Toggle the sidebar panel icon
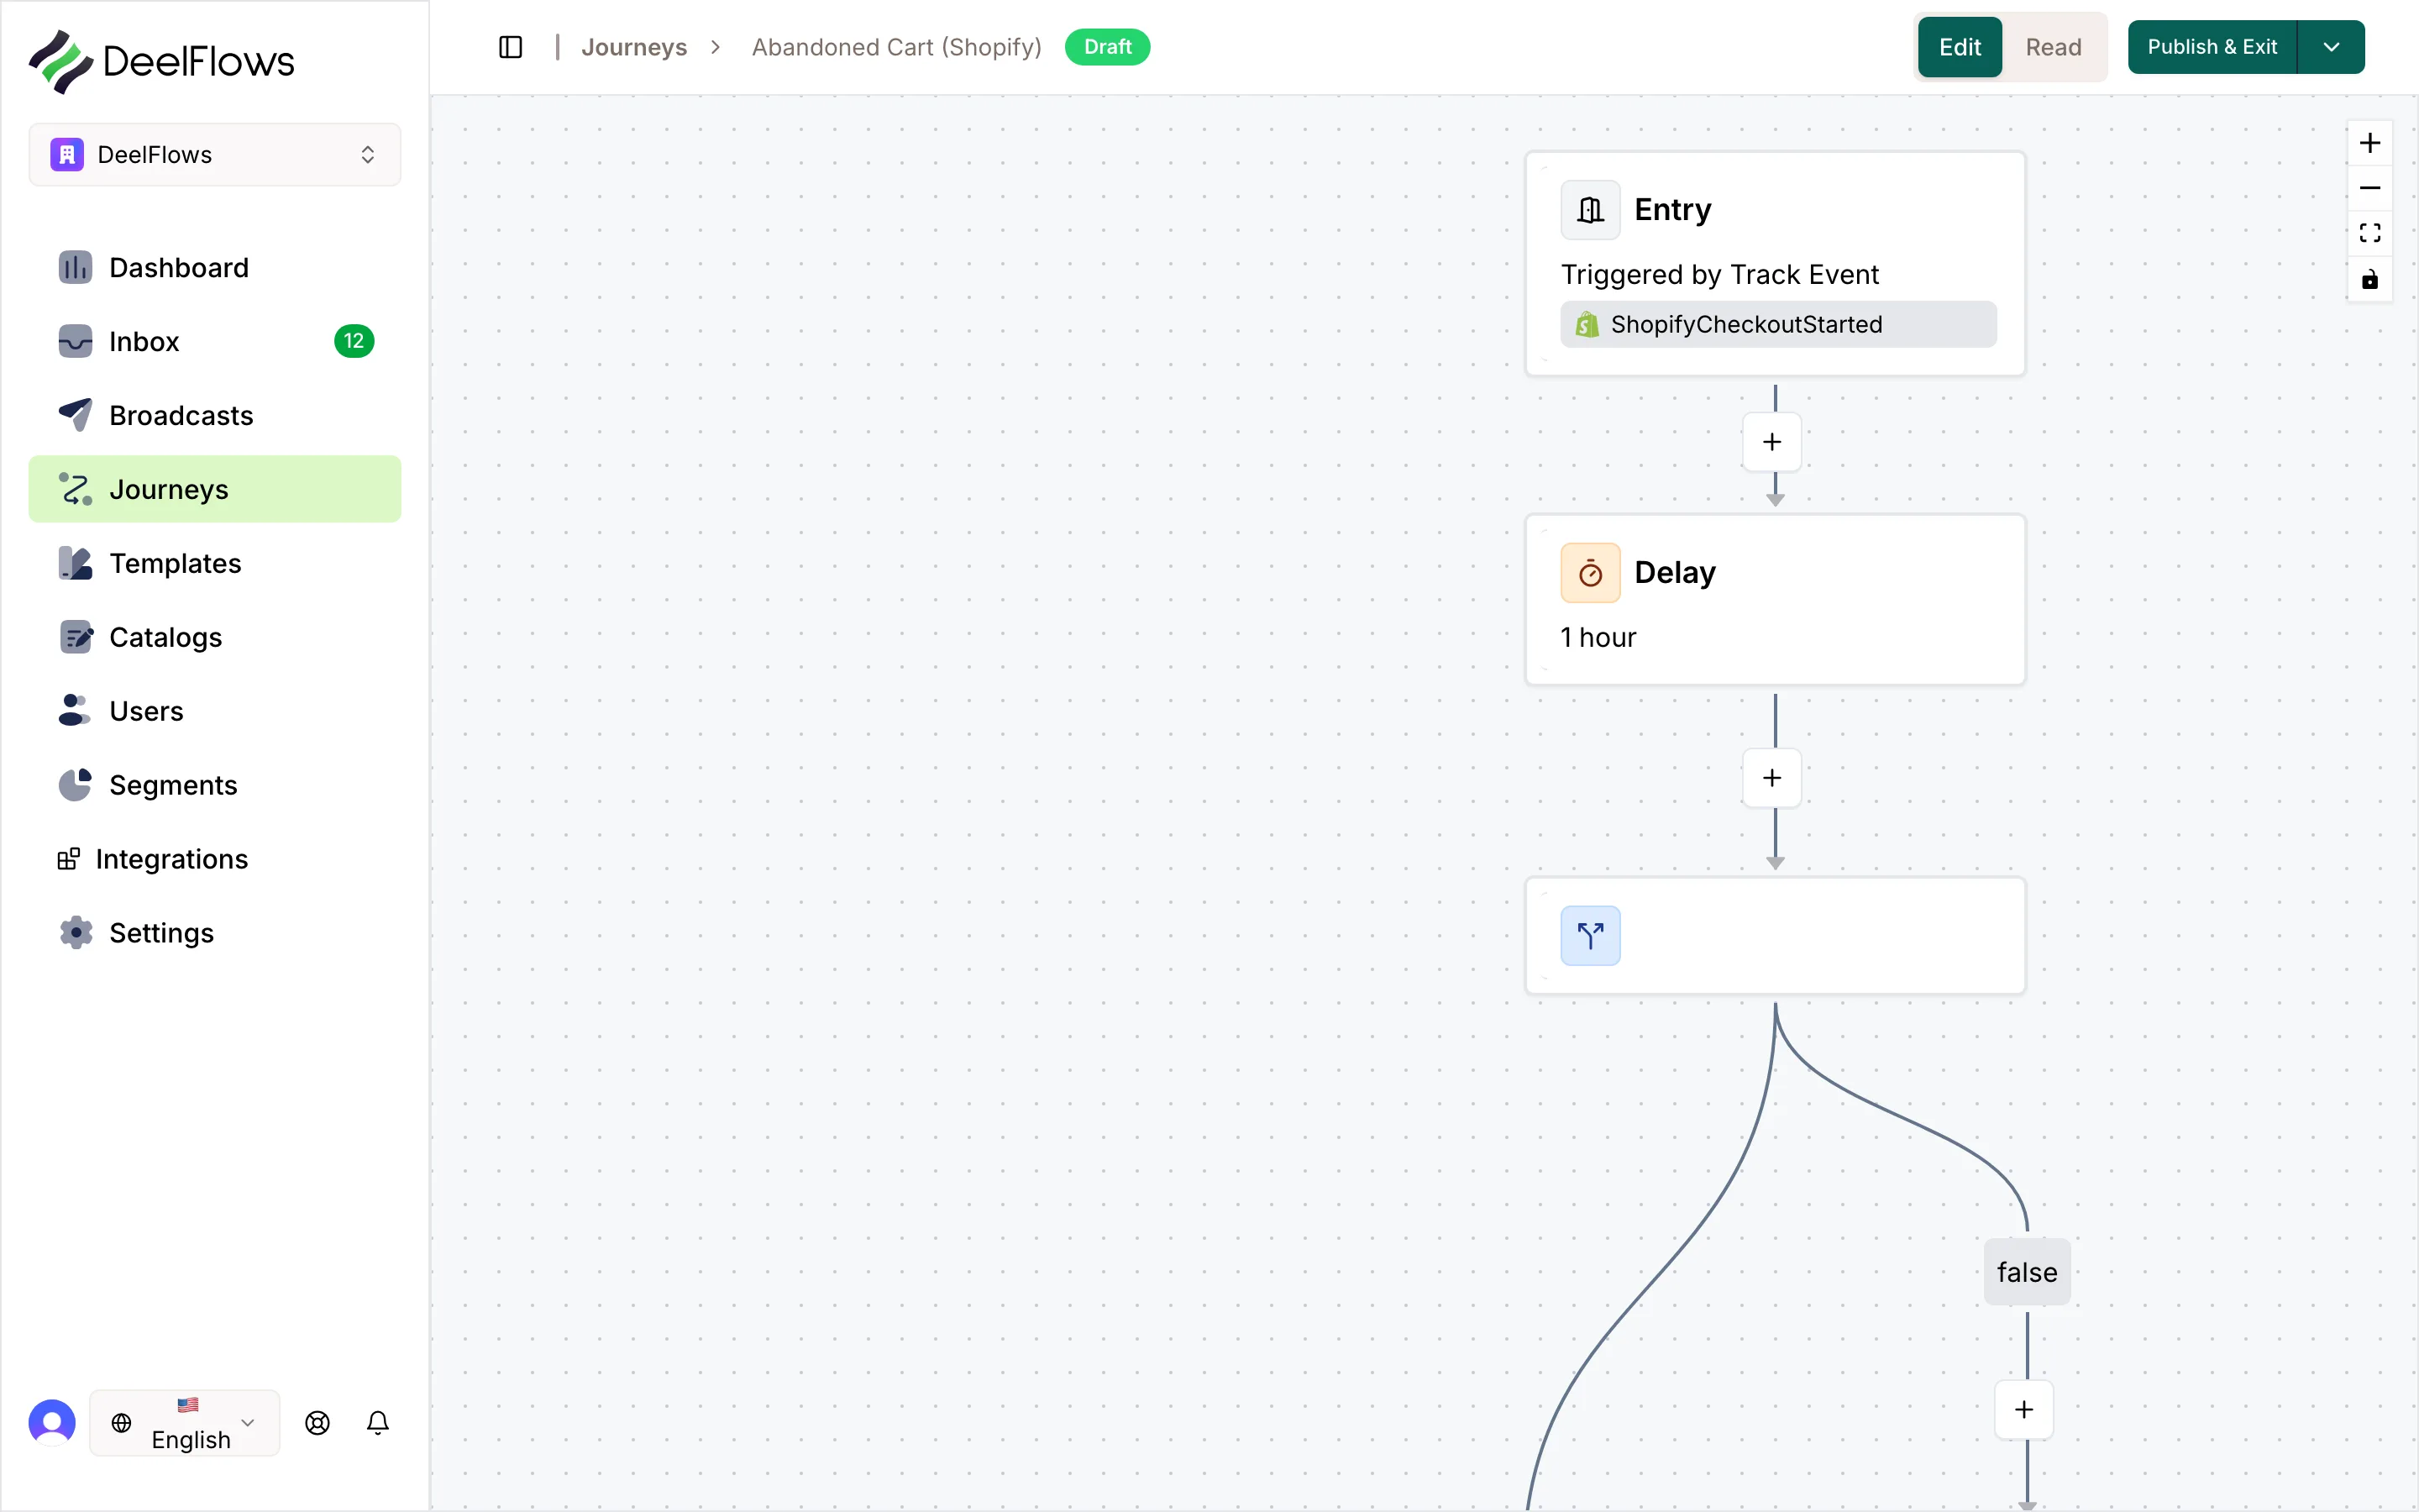This screenshot has height=1512, width=2419. [510, 47]
